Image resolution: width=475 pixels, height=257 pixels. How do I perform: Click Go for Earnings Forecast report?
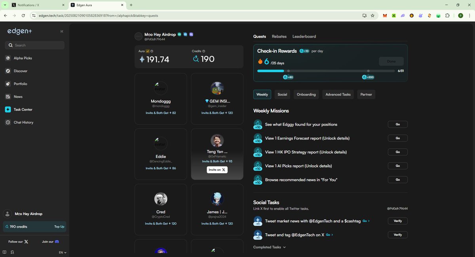(x=397, y=138)
